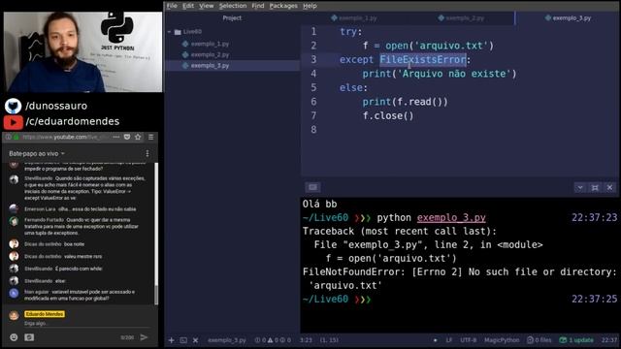Image resolution: width=621 pixels, height=349 pixels.
Task: Open the Selection menu
Action: (x=233, y=6)
